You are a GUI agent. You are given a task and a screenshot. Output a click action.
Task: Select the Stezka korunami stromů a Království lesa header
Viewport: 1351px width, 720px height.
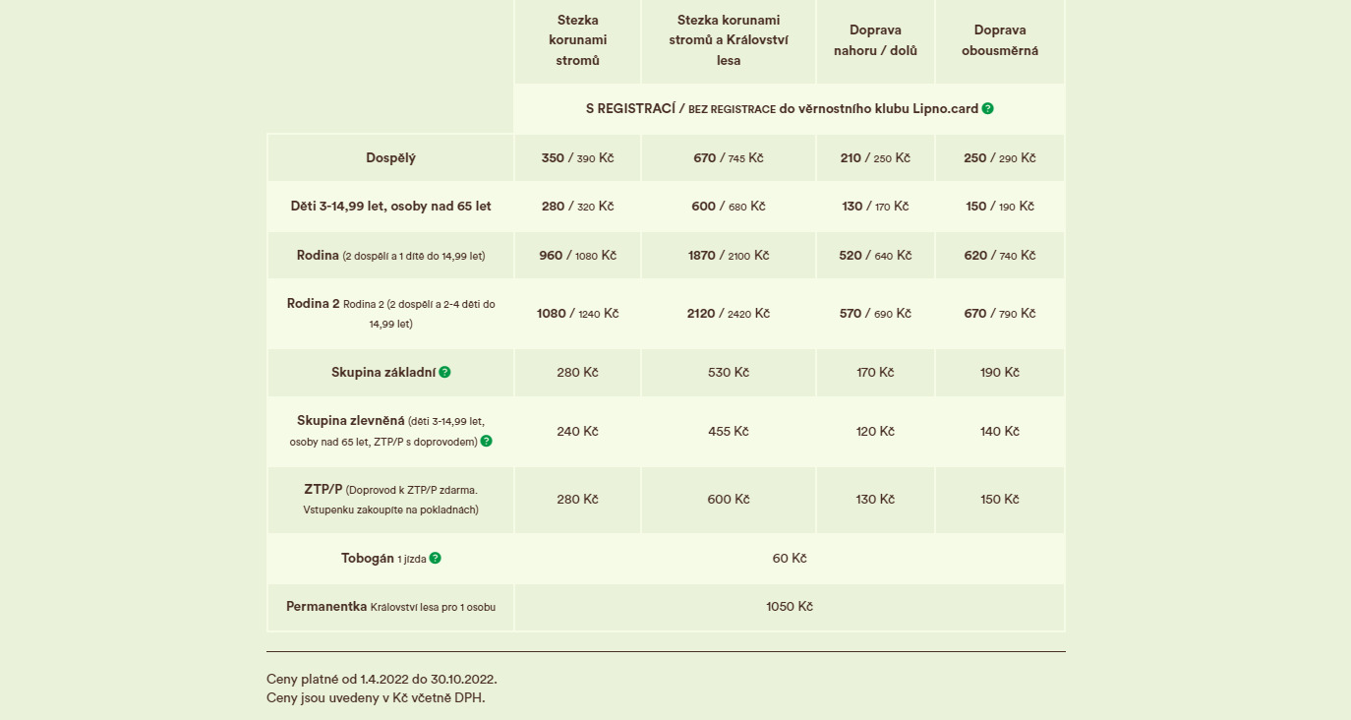point(729,40)
